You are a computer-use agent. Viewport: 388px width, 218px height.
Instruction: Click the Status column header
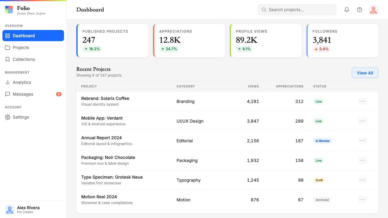coord(320,86)
